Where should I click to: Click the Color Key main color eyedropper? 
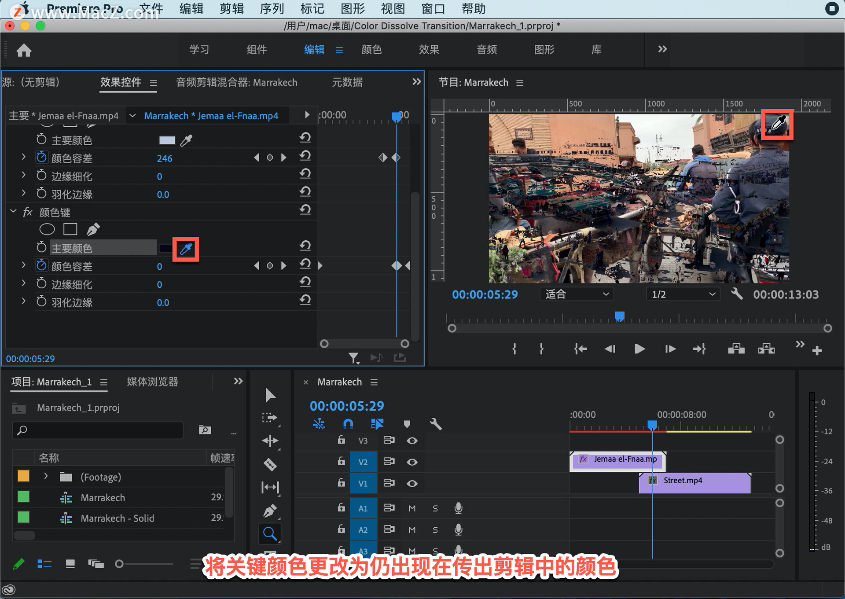tap(186, 249)
